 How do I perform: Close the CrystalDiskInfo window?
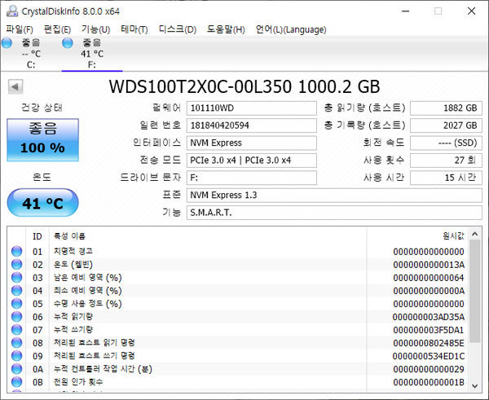coord(471,11)
